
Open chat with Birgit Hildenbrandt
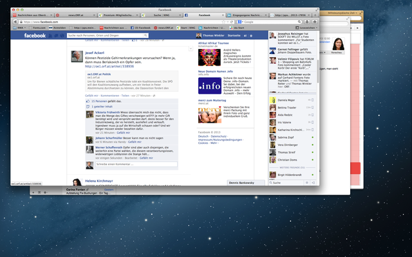tap(292, 175)
